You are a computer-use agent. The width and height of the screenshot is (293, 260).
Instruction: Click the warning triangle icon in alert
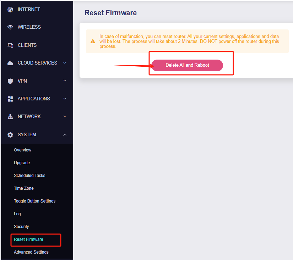pos(93,41)
